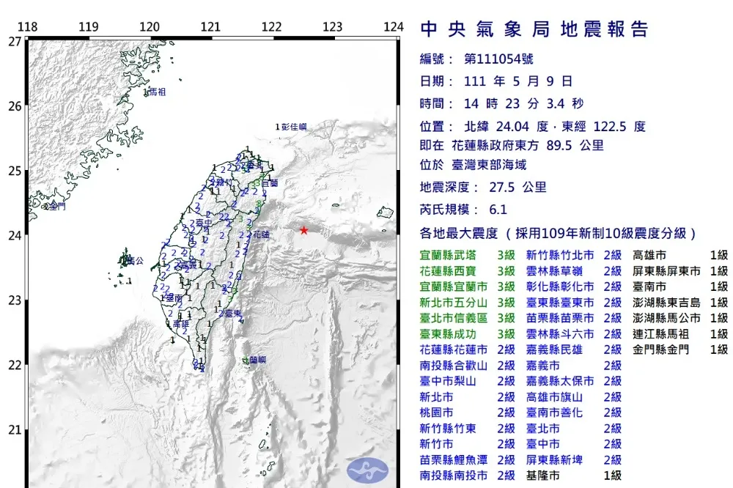Image resolution: width=733 pixels, height=488 pixels.
Task: Click the 馬祖 label on the map
Action: pos(158,92)
